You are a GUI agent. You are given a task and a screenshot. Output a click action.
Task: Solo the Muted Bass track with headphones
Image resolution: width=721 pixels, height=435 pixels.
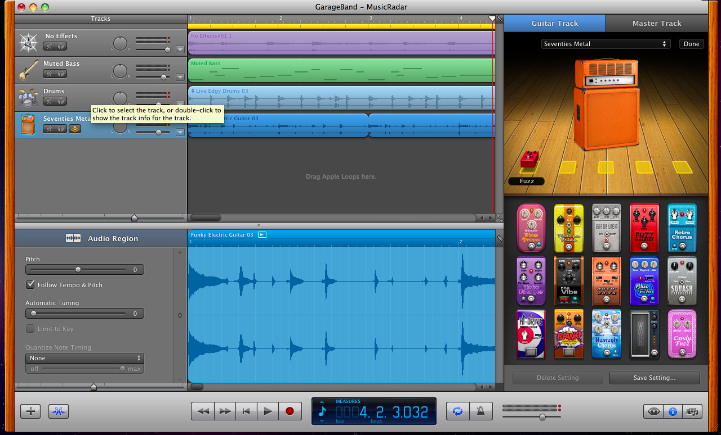62,74
